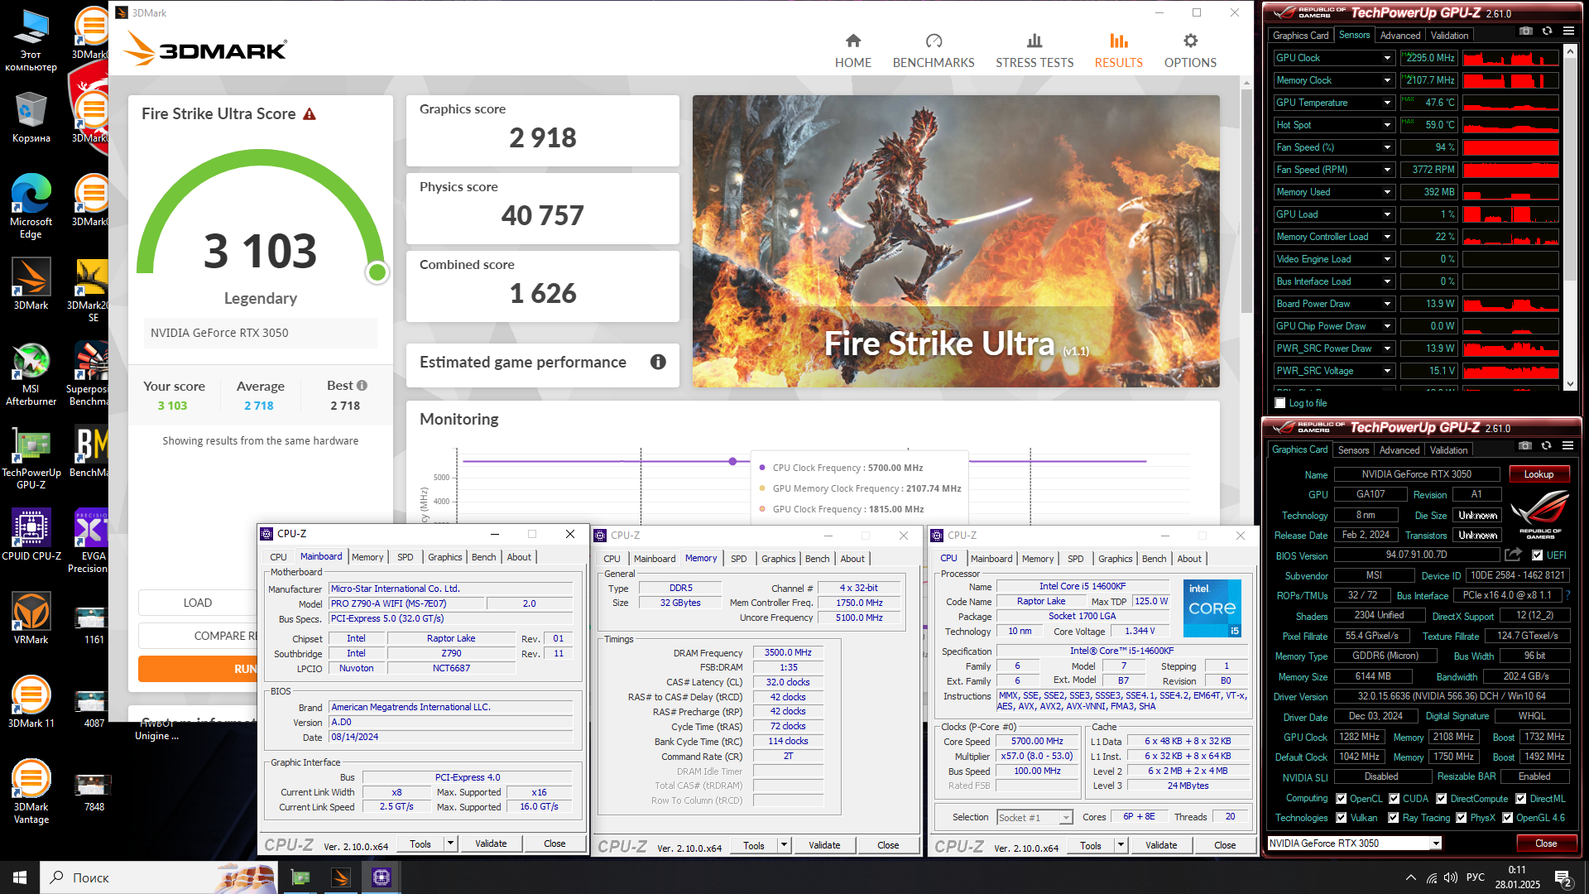Click Lookup button in GPU-Z
Screen dimensions: 1589x894
pyautogui.click(x=1539, y=474)
